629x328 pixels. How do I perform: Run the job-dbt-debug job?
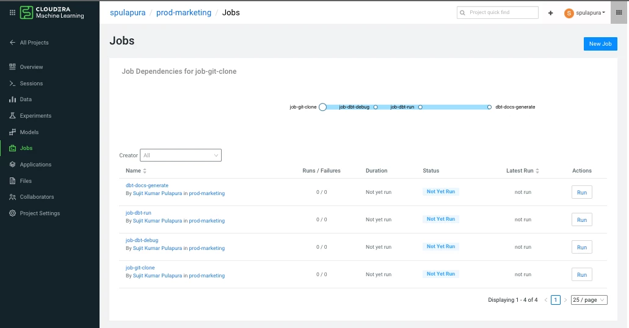[581, 247]
